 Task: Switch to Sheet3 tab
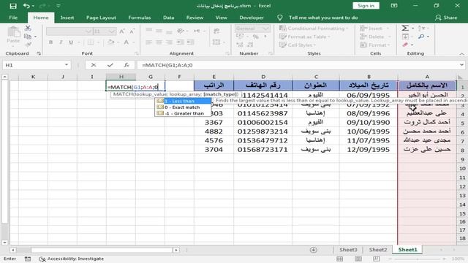(x=348, y=250)
